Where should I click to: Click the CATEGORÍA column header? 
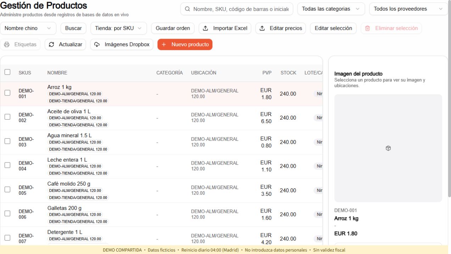click(169, 73)
